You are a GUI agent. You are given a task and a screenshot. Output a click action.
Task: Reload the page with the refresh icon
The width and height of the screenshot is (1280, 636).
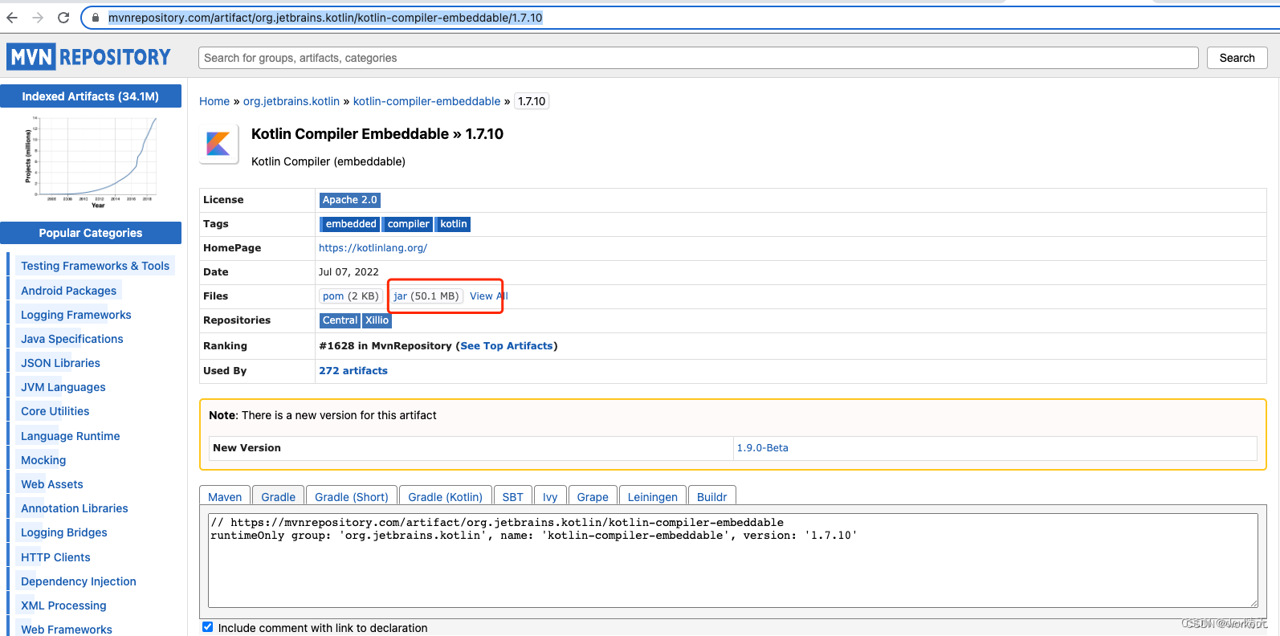(x=63, y=18)
